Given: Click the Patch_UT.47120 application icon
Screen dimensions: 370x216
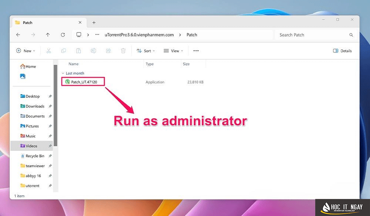Looking at the screenshot, I should (x=68, y=82).
